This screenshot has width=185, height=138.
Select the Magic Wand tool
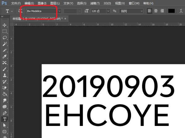[x=5, y=44]
